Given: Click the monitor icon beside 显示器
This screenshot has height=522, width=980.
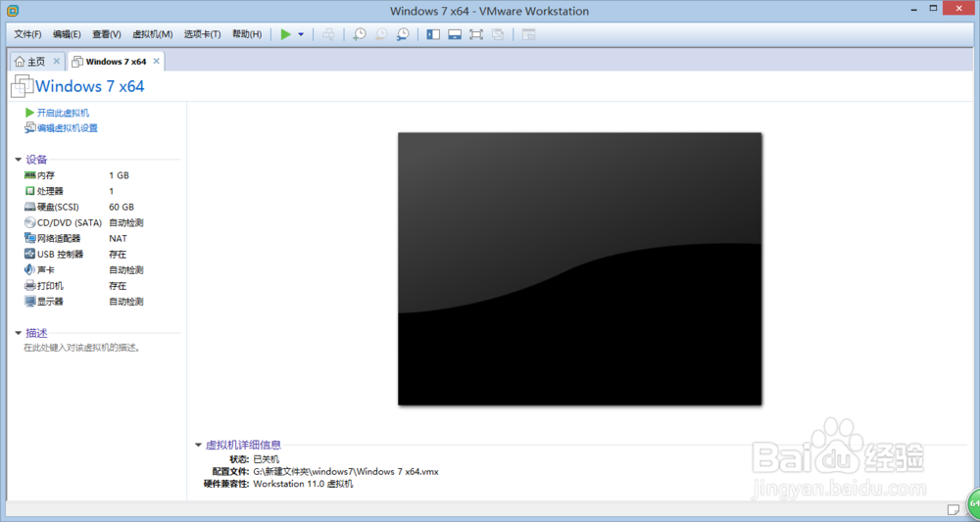Looking at the screenshot, I should coord(29,302).
